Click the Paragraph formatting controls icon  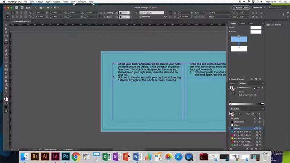[x=8, y=17]
